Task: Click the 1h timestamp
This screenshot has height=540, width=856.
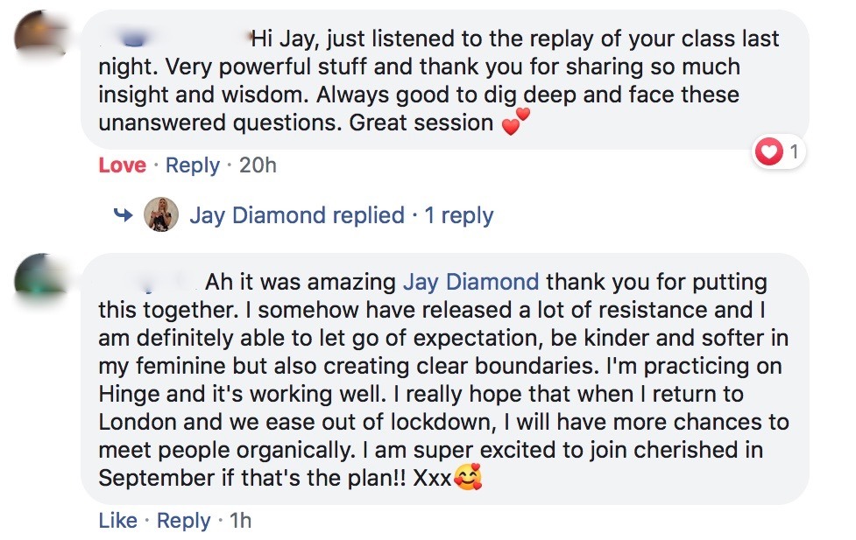Action: [240, 521]
